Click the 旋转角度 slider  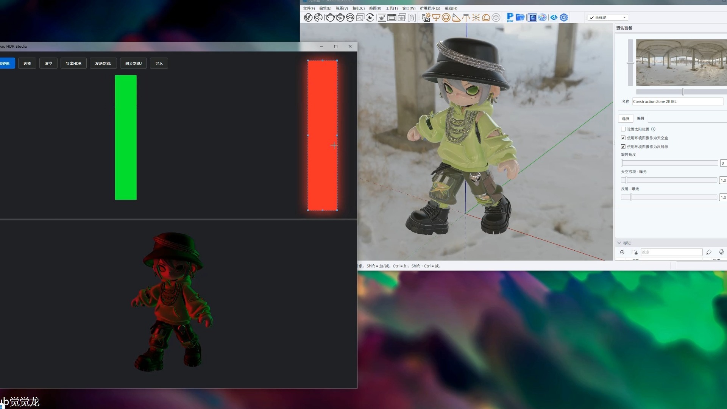(x=669, y=163)
